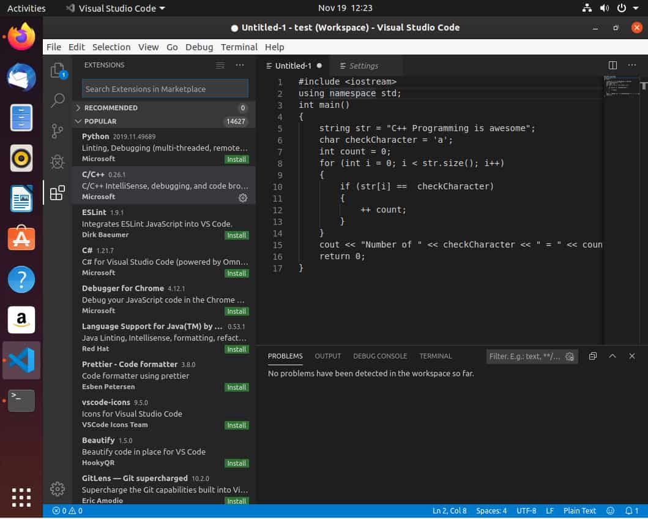Open the C/C++ extension manage gear
The image size is (648, 519).
(x=243, y=198)
